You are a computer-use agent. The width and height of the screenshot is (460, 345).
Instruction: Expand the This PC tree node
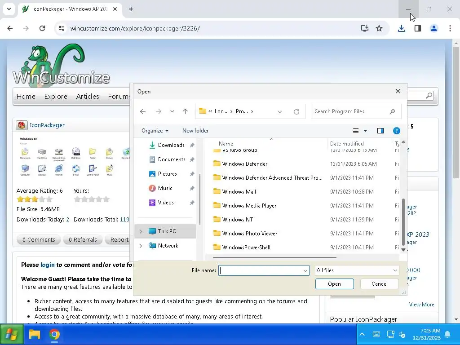point(141,231)
